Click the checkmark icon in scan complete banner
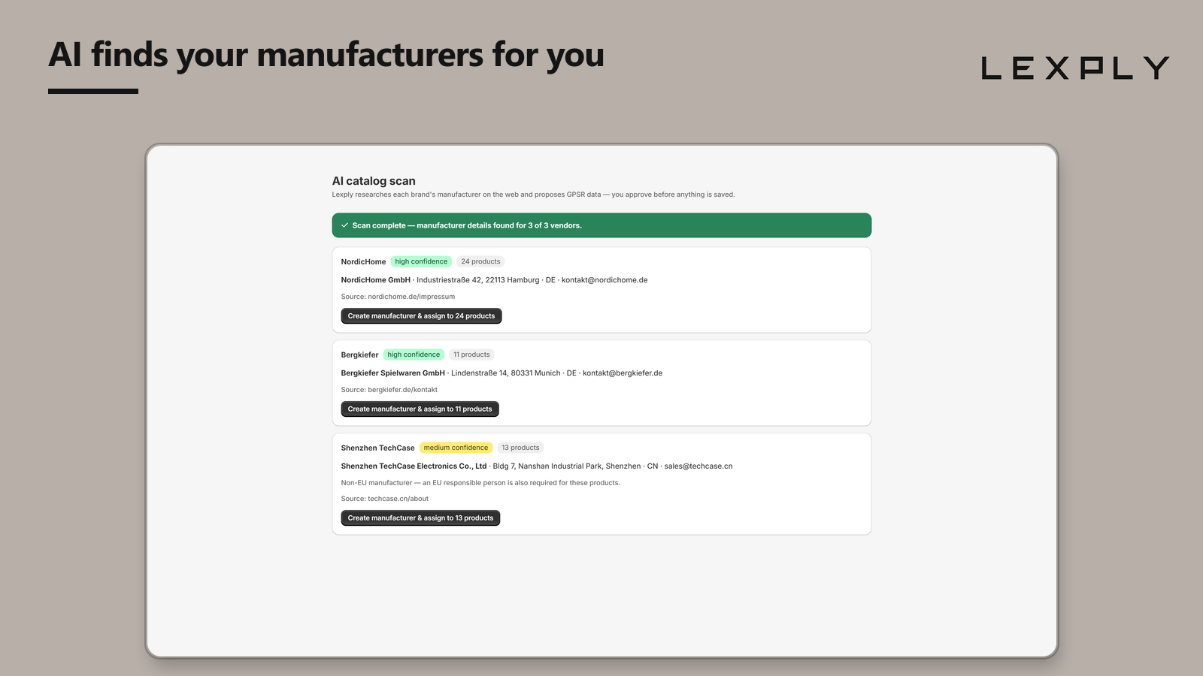 click(344, 225)
